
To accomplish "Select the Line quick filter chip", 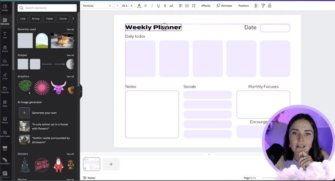I will [23, 18].
